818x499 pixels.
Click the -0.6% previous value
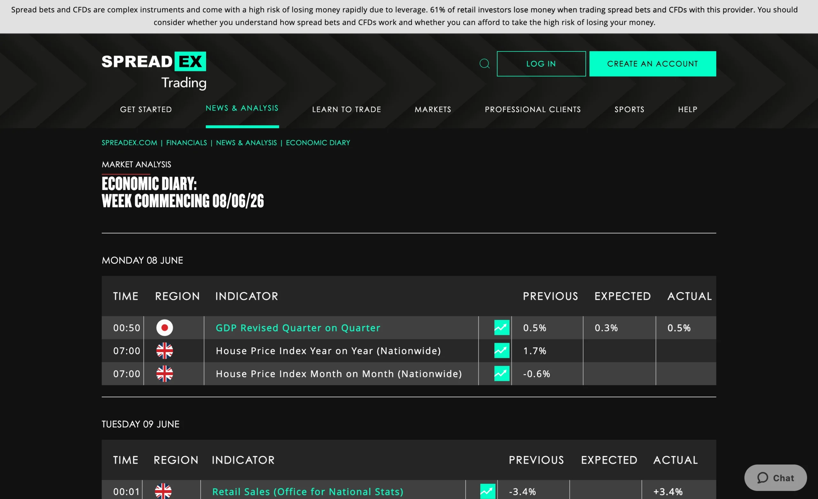[537, 373]
